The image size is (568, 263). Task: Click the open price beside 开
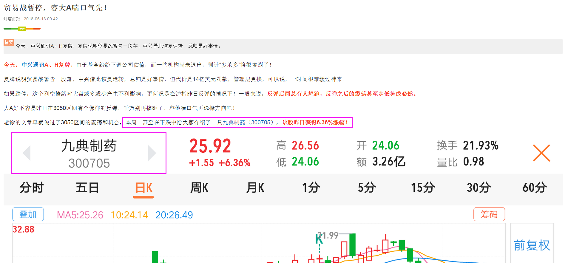click(386, 146)
